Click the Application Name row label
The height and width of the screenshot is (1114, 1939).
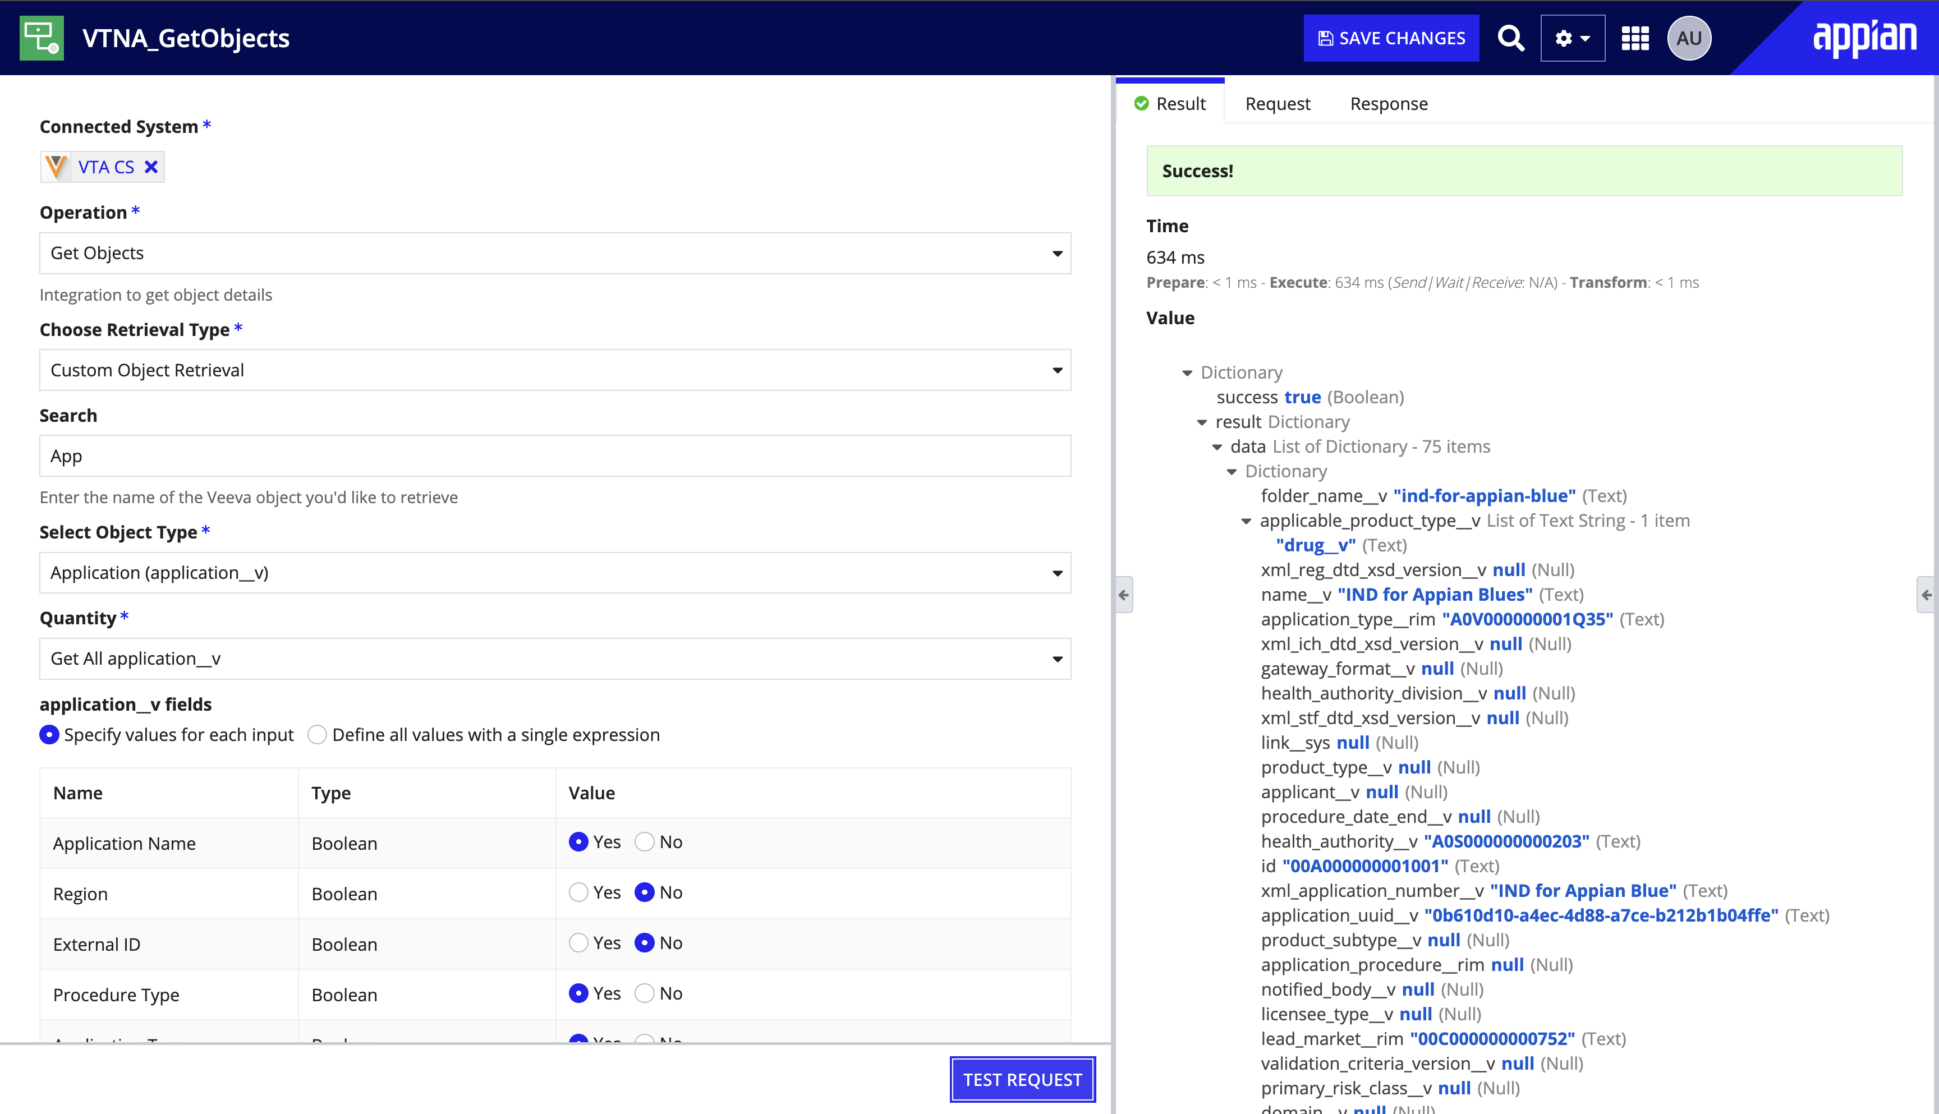click(x=124, y=843)
